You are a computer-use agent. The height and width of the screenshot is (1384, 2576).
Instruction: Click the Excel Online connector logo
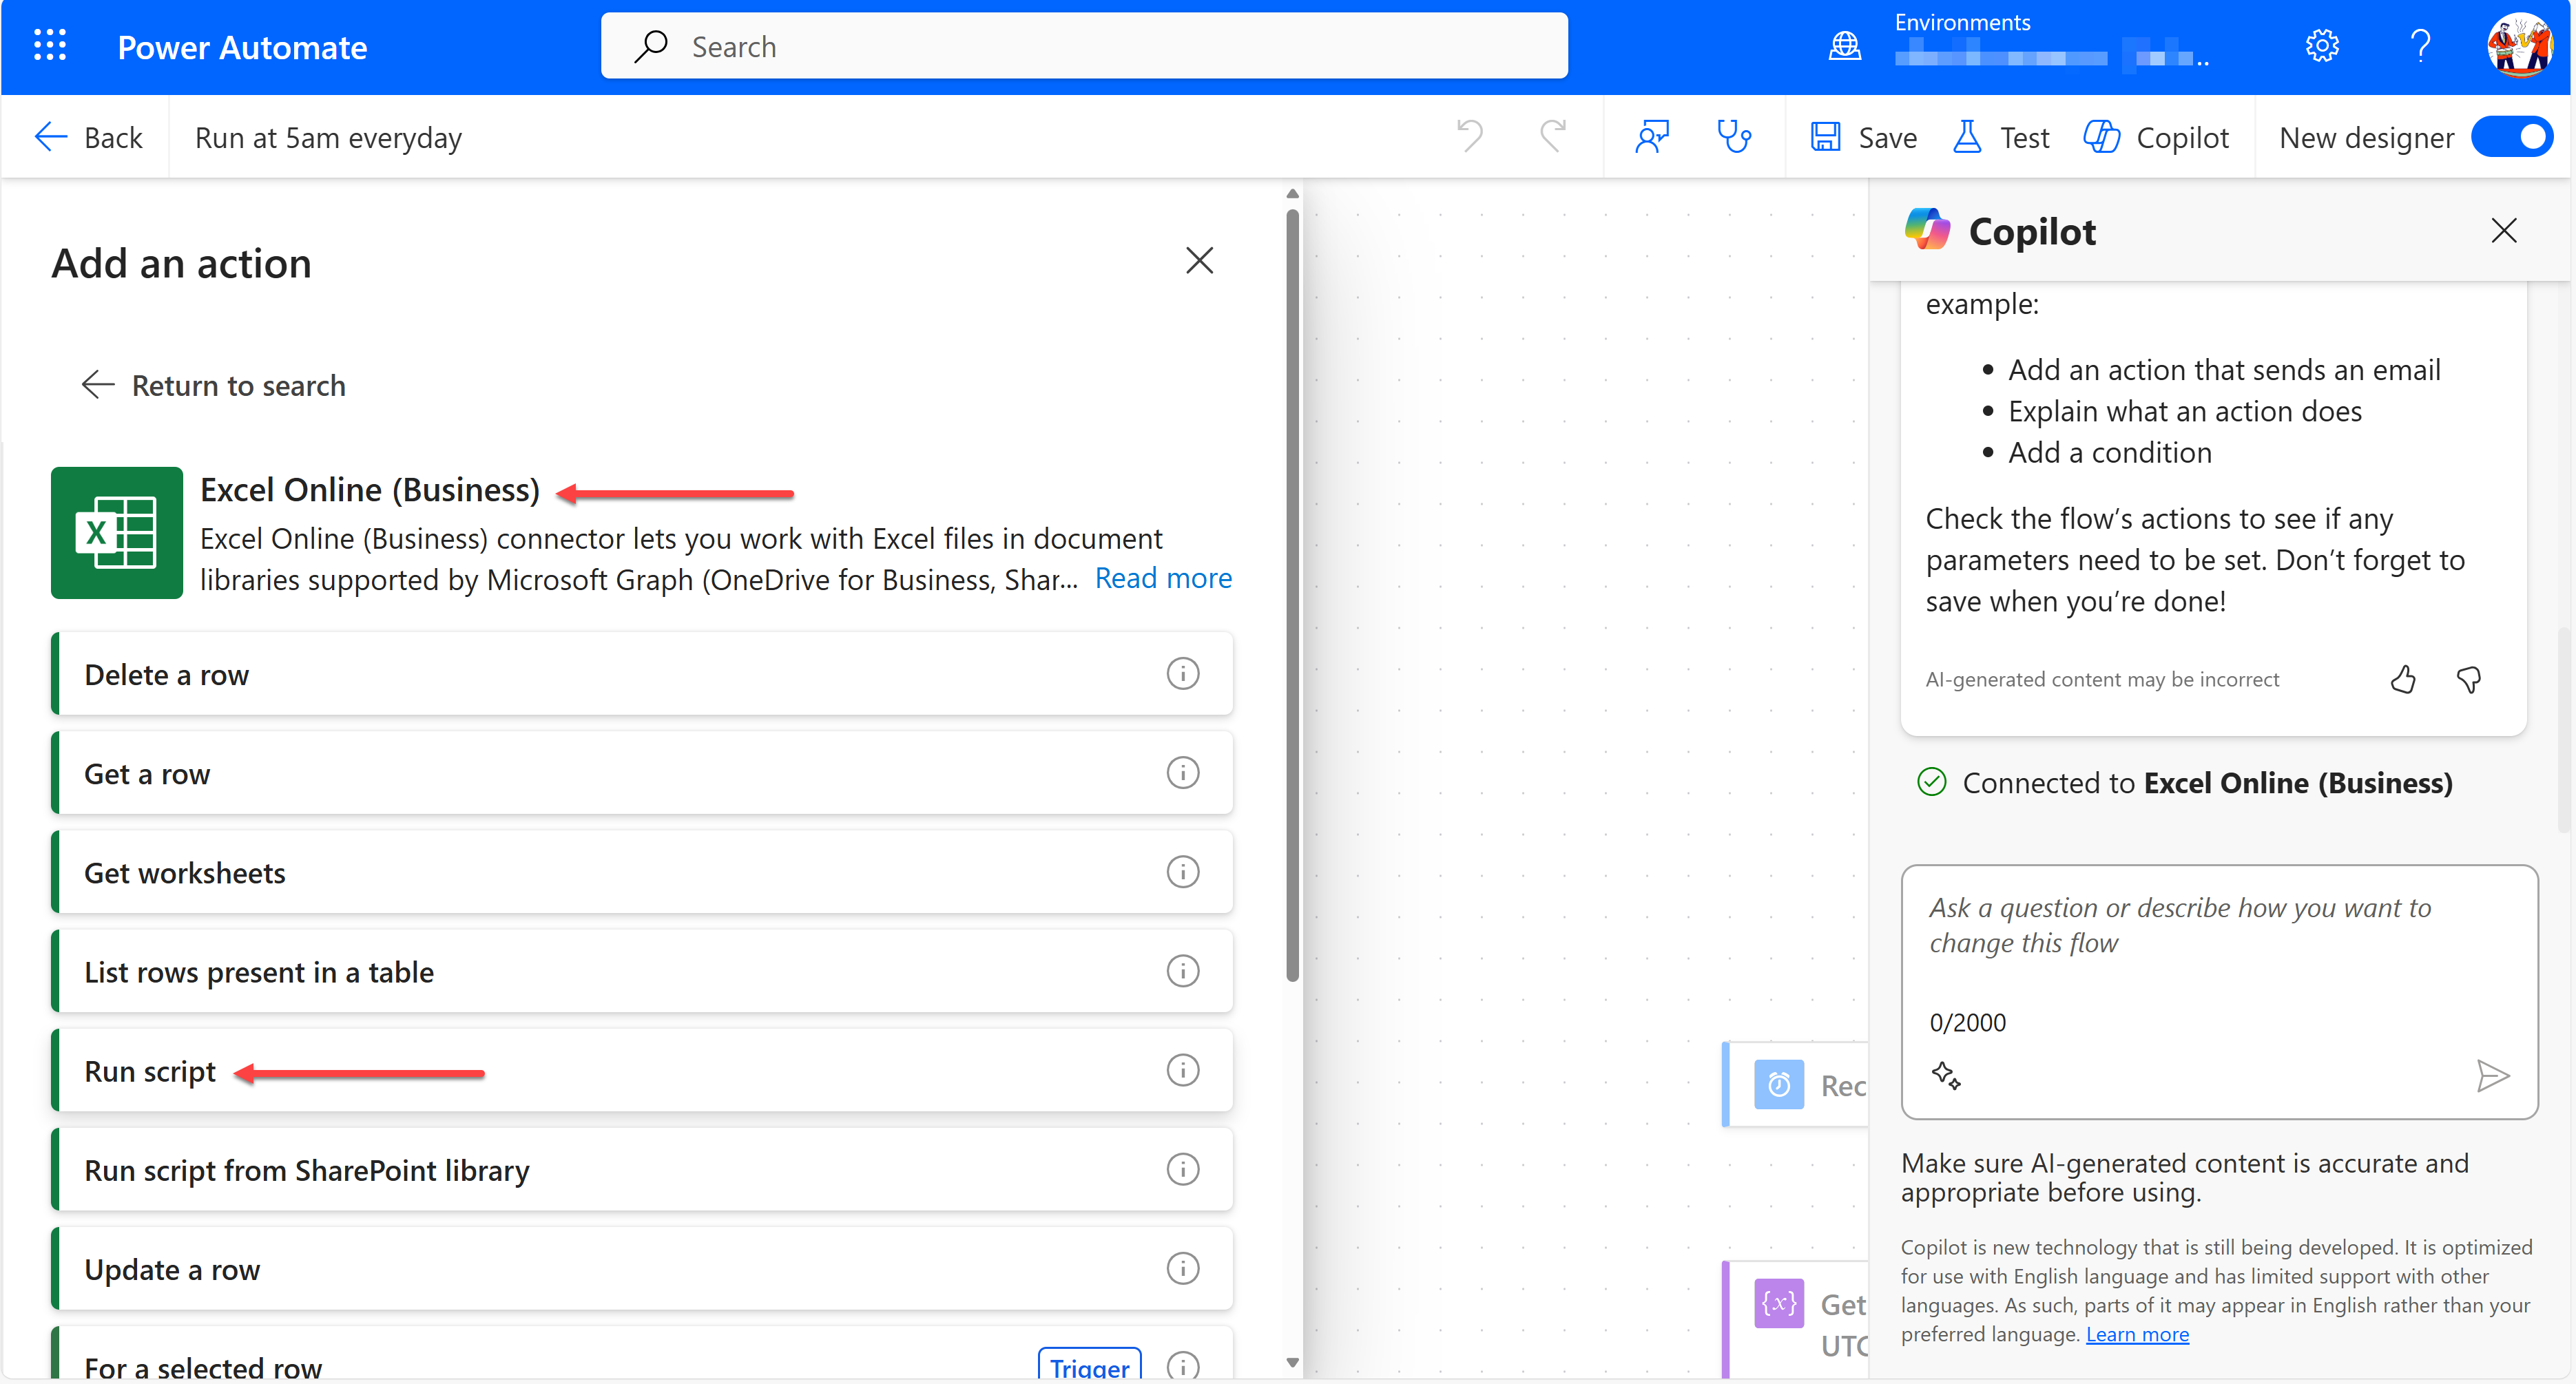[116, 533]
